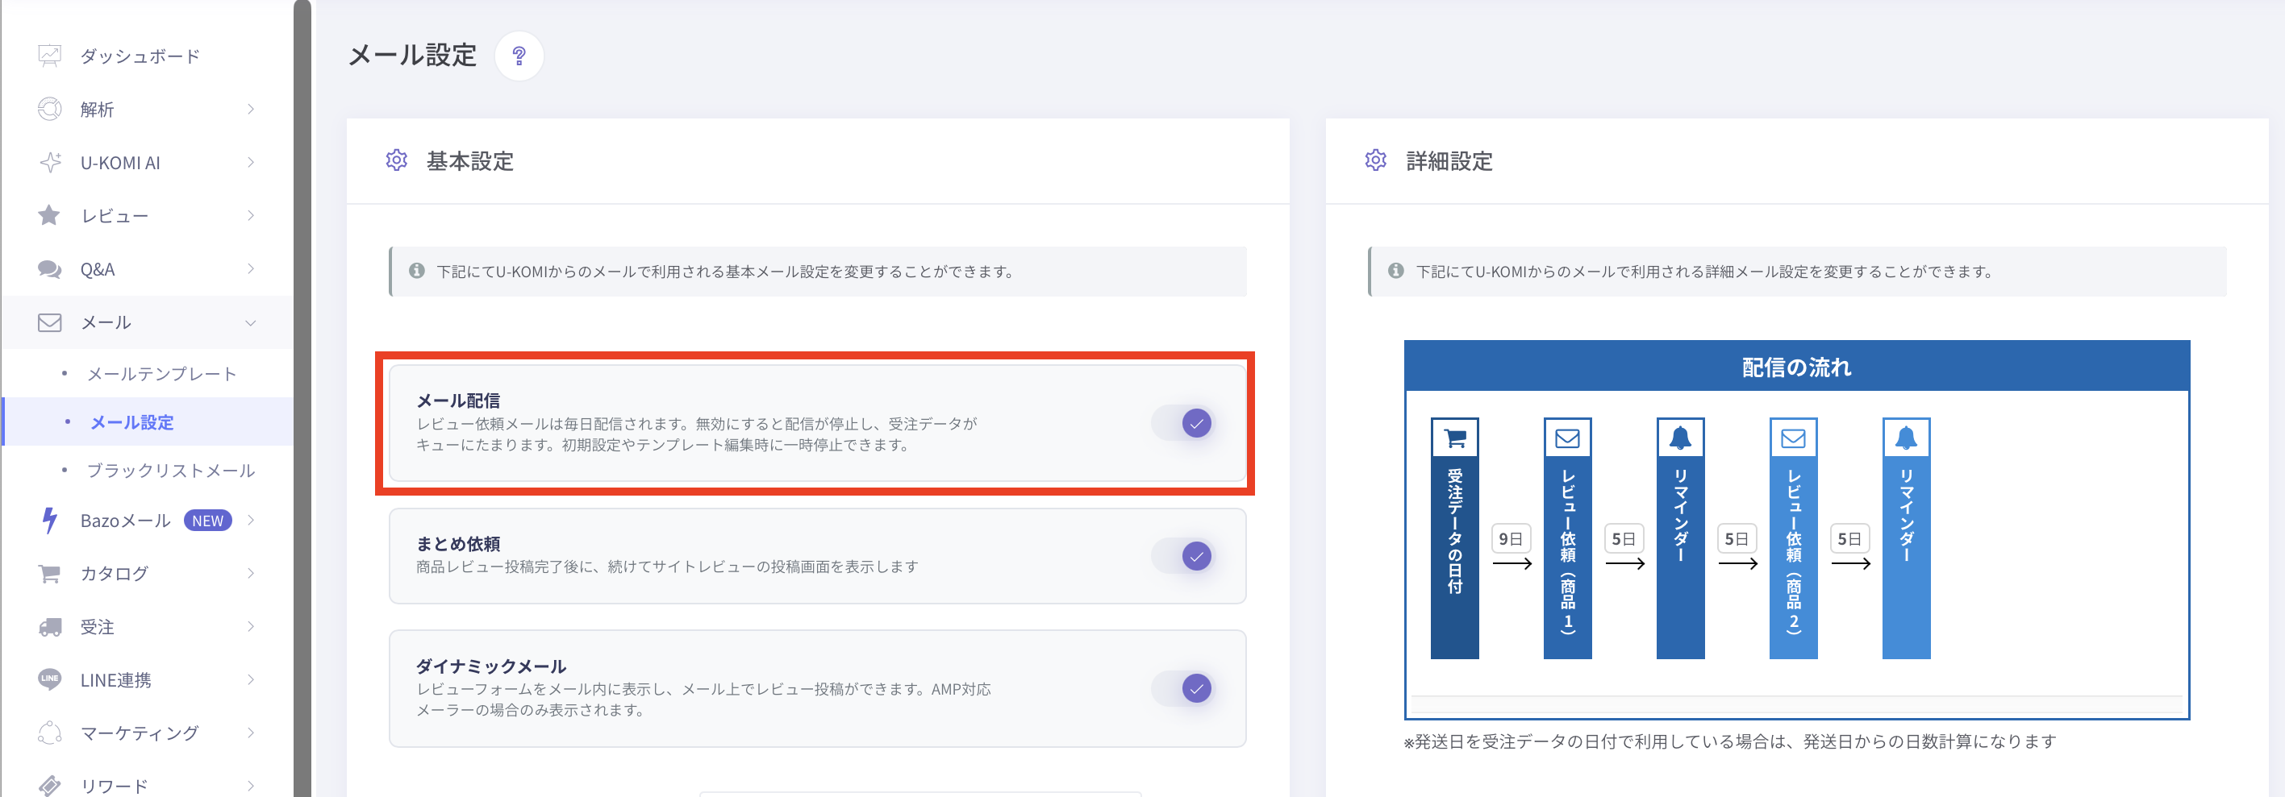Click the 詳細設定 section heading
Viewport: 2285px width, 797px height.
1449,161
